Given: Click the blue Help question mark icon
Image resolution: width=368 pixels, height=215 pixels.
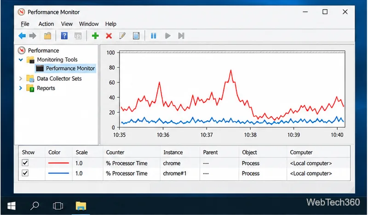Looking at the screenshot, I should pos(64,36).
